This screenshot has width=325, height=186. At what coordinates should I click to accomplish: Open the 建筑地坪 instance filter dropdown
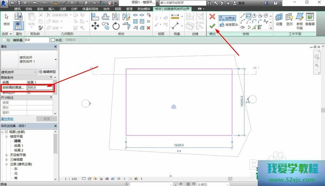click(x=19, y=72)
